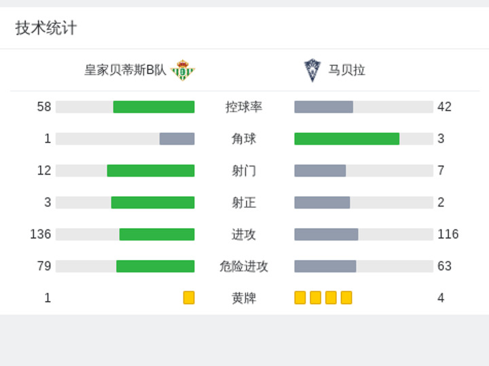Click the green shots bar showing 12
This screenshot has height=366, width=489.
(151, 170)
